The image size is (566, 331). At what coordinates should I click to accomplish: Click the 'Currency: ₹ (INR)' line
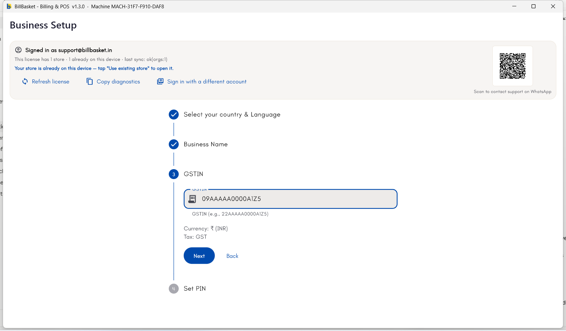pyautogui.click(x=206, y=228)
